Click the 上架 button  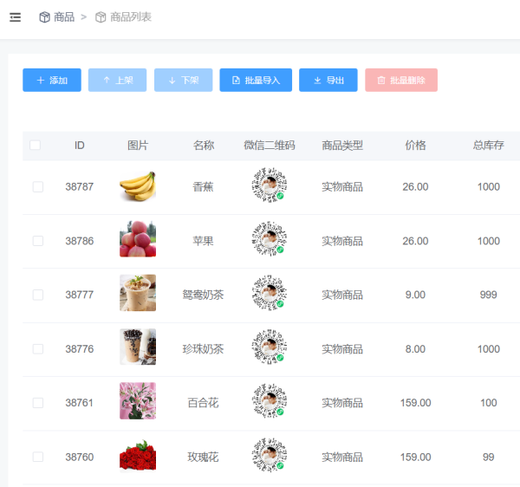117,81
